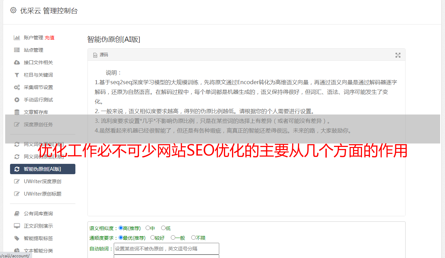Click the 优采云 管理控制台 header title

pos(49,11)
